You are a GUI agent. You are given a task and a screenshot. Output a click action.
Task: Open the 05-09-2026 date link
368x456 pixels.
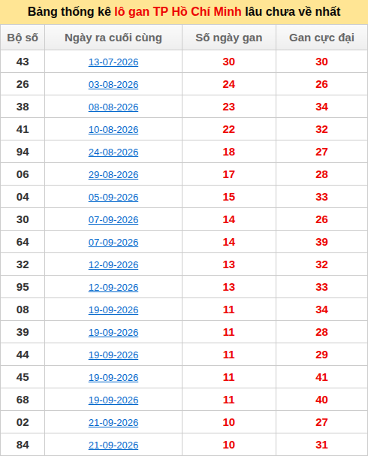click(113, 197)
